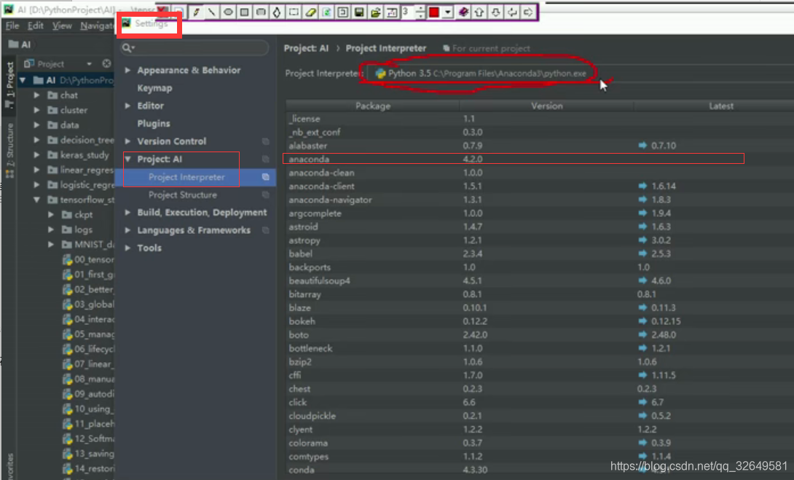Expand the Version Control settings section
The width and height of the screenshot is (794, 480).
click(x=127, y=141)
